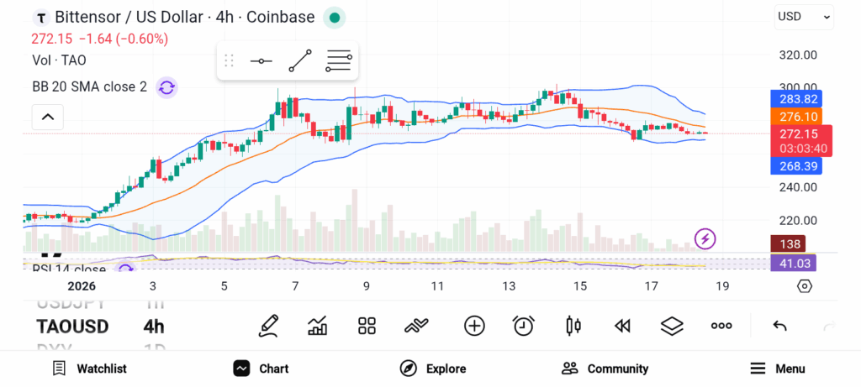Open the chart settings hexagon icon
This screenshot has width=861, height=387.
[x=805, y=286]
